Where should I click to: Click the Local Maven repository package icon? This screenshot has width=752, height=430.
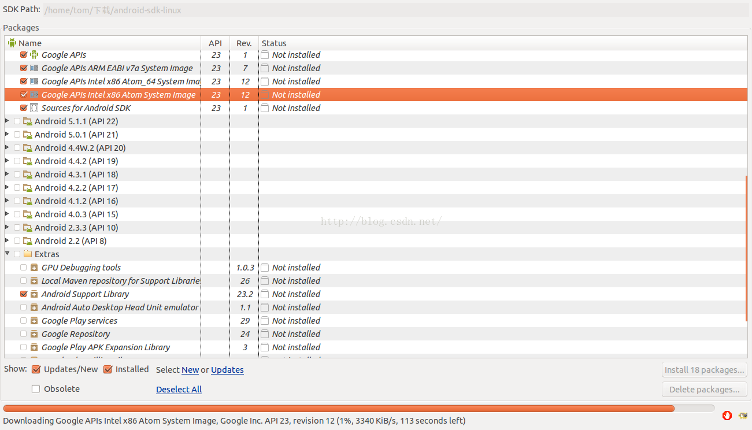(x=34, y=281)
